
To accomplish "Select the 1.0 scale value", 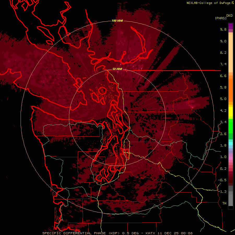I will click(x=223, y=157).
